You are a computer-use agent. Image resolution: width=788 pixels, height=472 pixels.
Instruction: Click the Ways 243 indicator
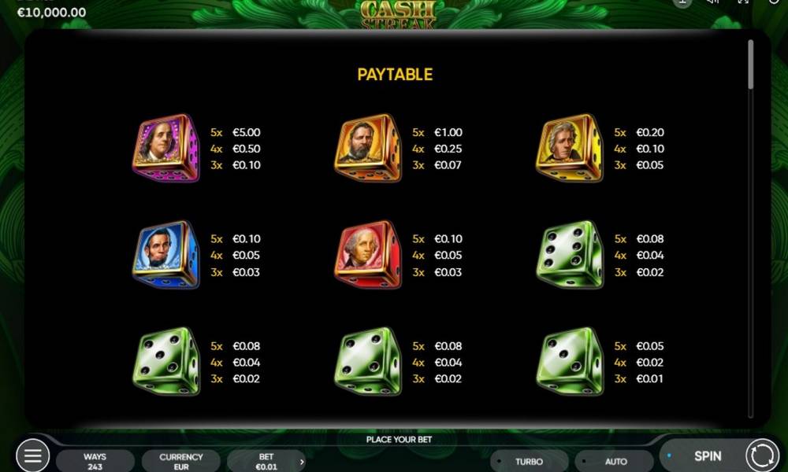pyautogui.click(x=95, y=461)
